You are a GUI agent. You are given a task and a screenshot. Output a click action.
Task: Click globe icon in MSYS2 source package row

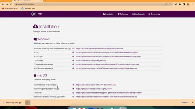73,68
